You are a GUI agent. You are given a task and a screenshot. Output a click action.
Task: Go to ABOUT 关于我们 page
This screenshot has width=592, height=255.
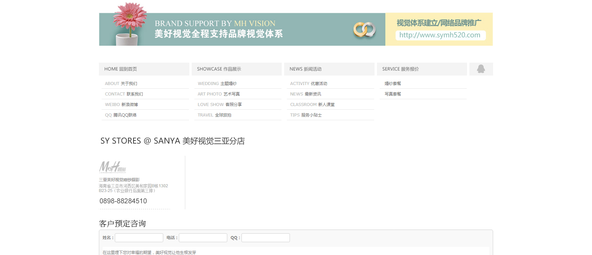click(121, 84)
